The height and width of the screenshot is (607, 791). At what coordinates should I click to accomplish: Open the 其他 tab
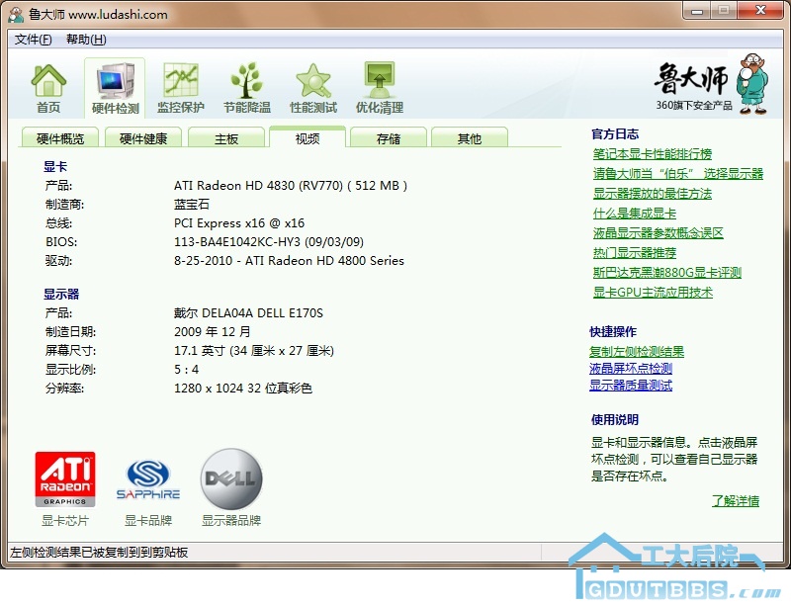(470, 138)
